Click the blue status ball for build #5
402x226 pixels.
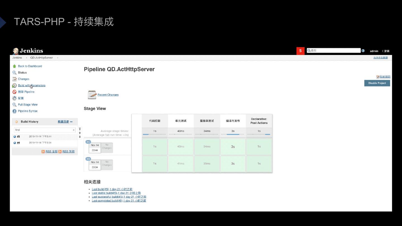pos(15,136)
